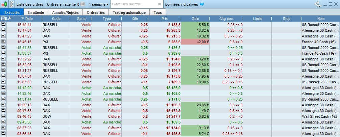Sort orders by the Date column arrow
Screen dimensions: 340x137
coord(23,19)
